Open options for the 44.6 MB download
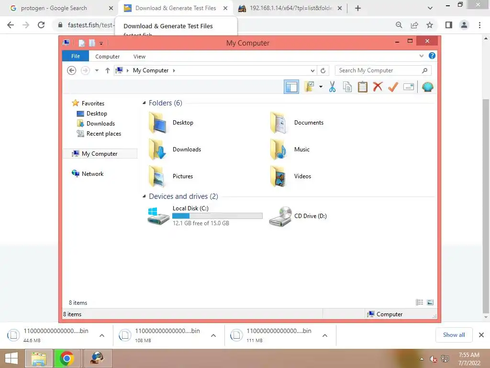This screenshot has width=490, height=368. [102, 335]
